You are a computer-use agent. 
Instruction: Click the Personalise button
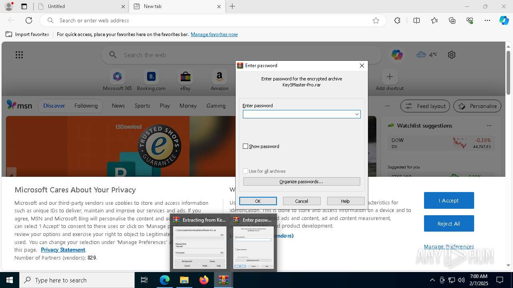click(477, 106)
